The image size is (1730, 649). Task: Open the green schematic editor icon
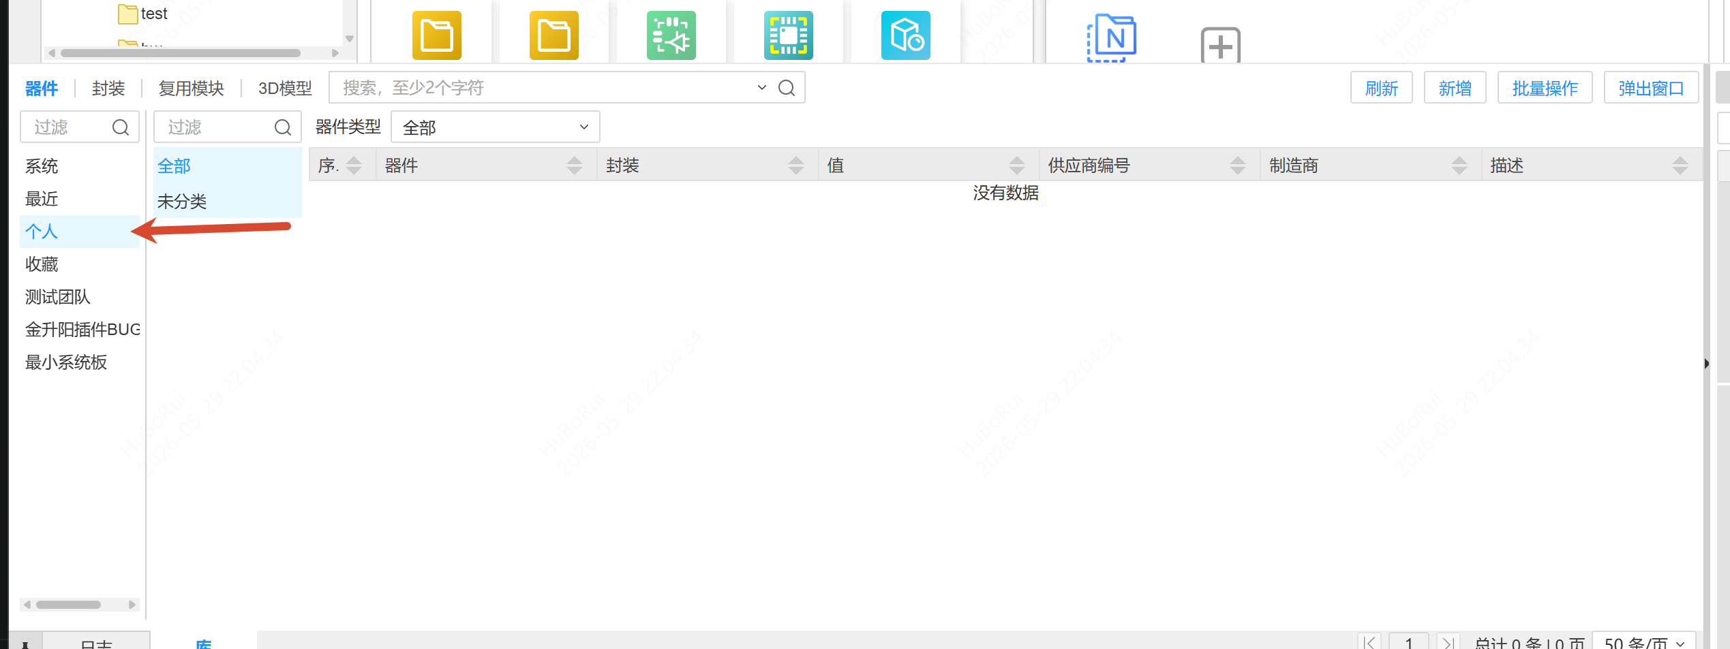(671, 35)
